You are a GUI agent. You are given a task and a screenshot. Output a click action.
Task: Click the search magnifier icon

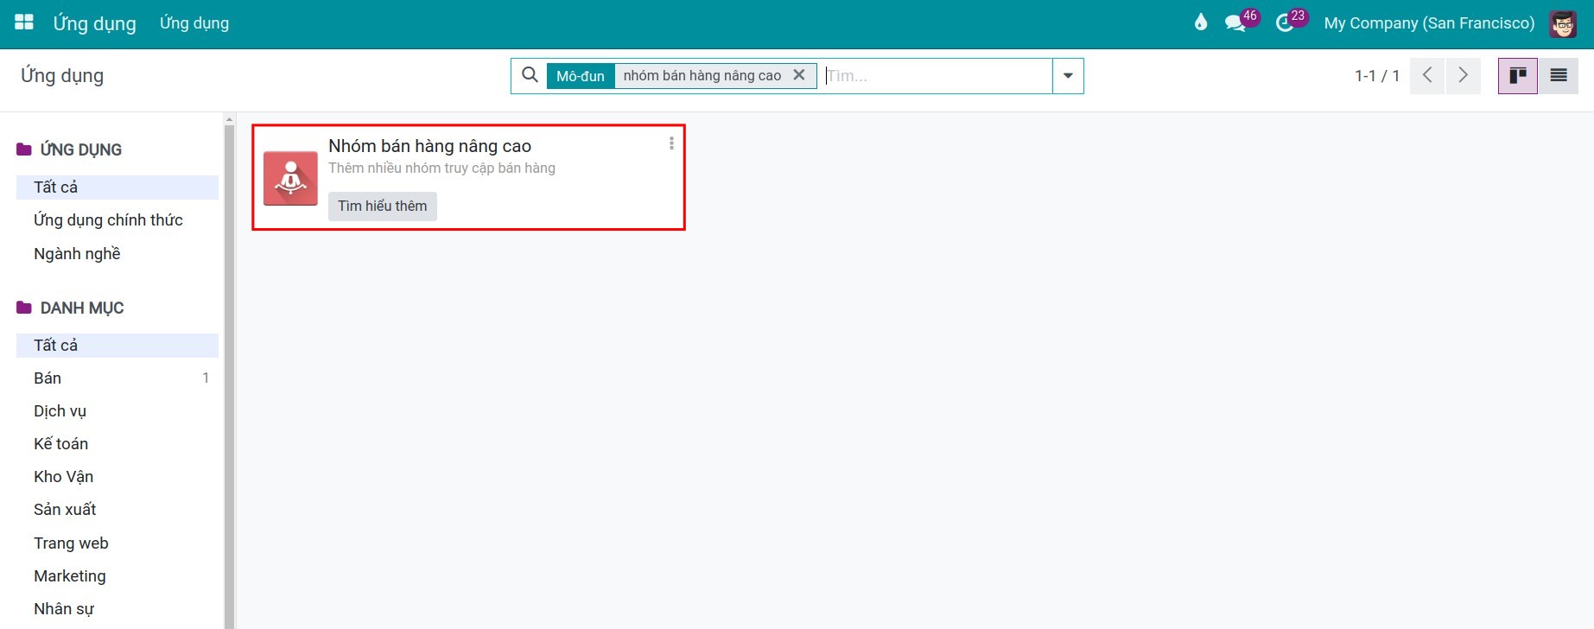click(530, 75)
